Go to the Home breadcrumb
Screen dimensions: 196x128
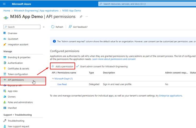tap(7, 11)
